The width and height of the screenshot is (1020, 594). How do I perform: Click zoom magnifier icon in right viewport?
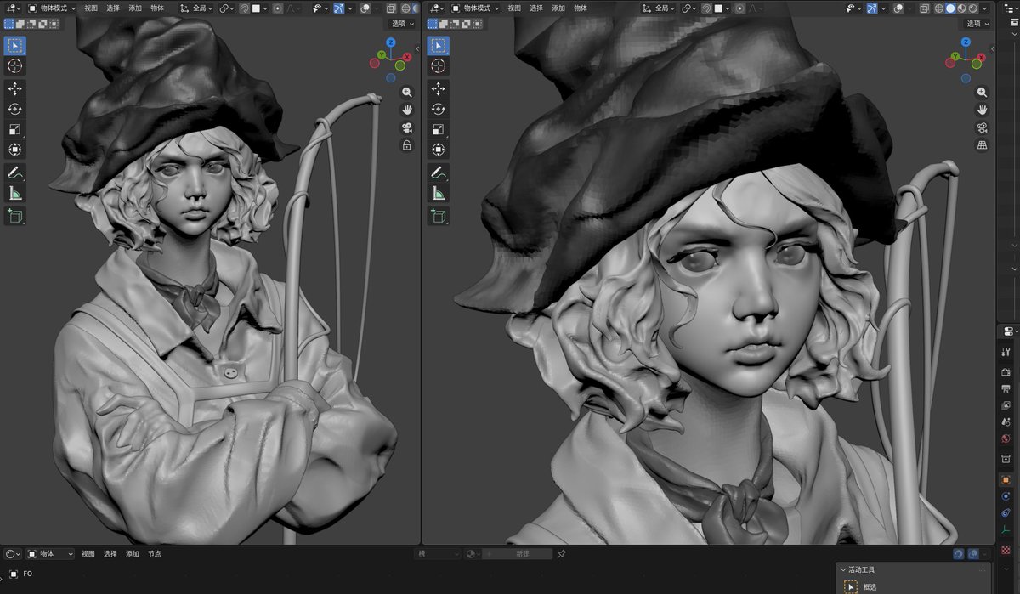tap(983, 92)
